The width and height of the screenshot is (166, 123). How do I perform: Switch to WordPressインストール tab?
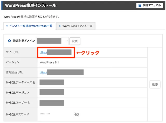(x=76, y=26)
